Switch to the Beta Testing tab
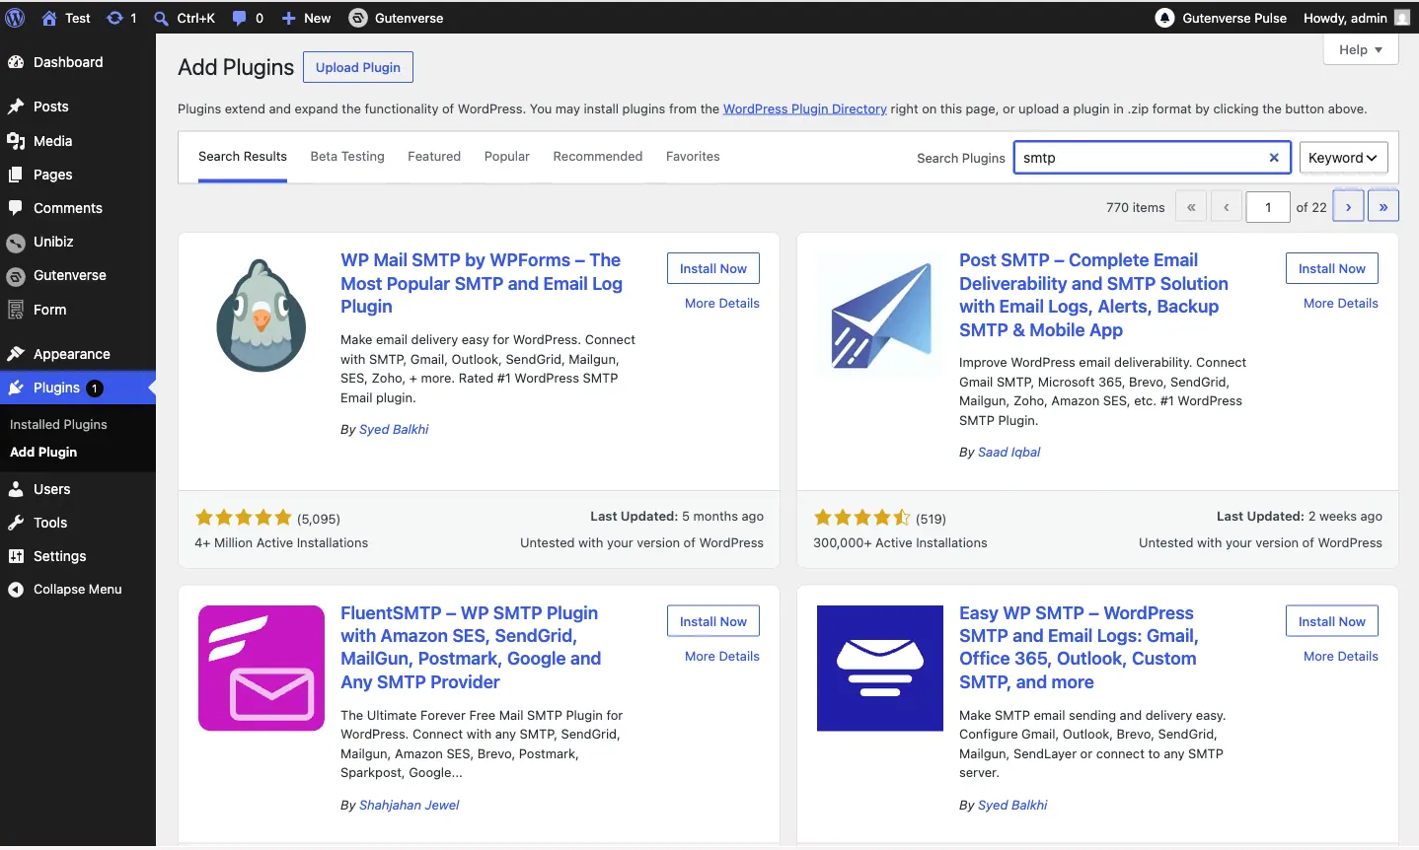The width and height of the screenshot is (1419, 850). (x=347, y=157)
